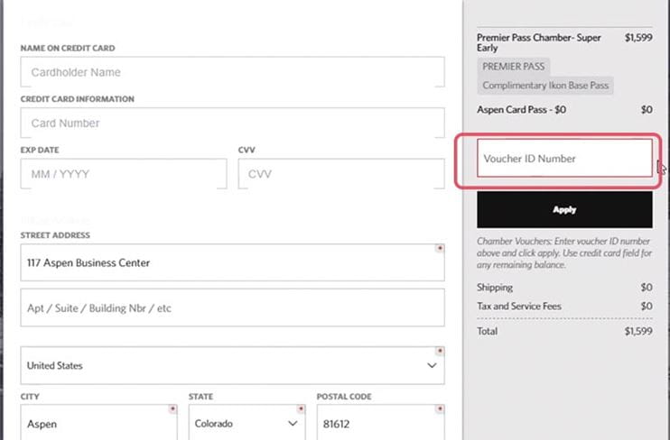Expand the Colorado state dropdown
670x440 pixels.
tap(246, 422)
